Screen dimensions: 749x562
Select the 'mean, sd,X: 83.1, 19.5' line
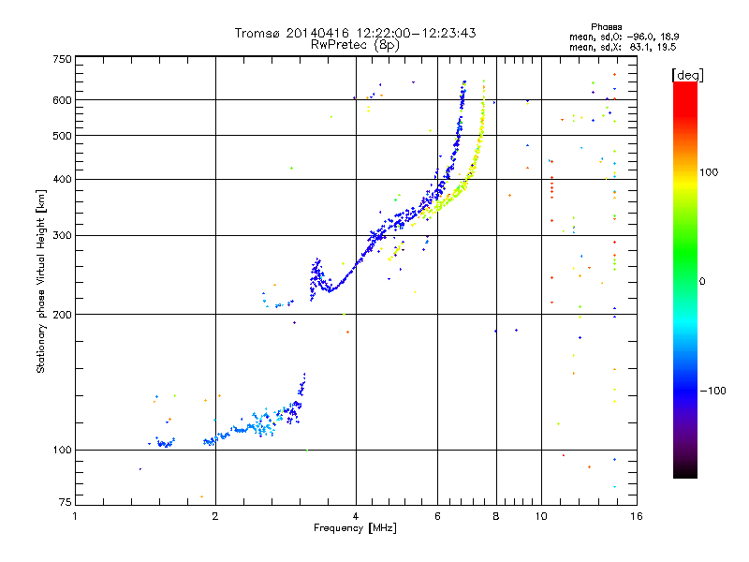pyautogui.click(x=623, y=47)
